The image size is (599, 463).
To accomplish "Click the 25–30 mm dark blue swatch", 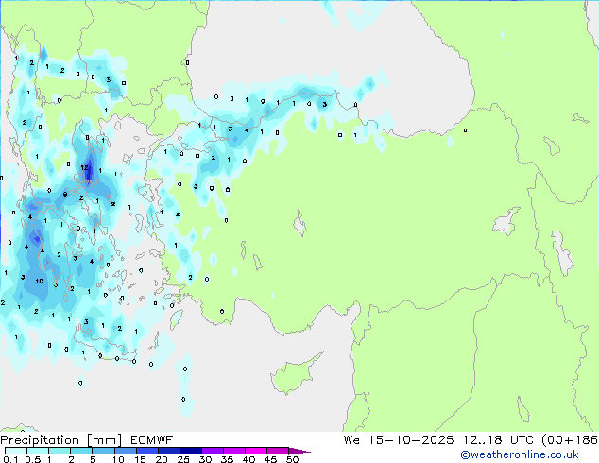I will point(190,451).
